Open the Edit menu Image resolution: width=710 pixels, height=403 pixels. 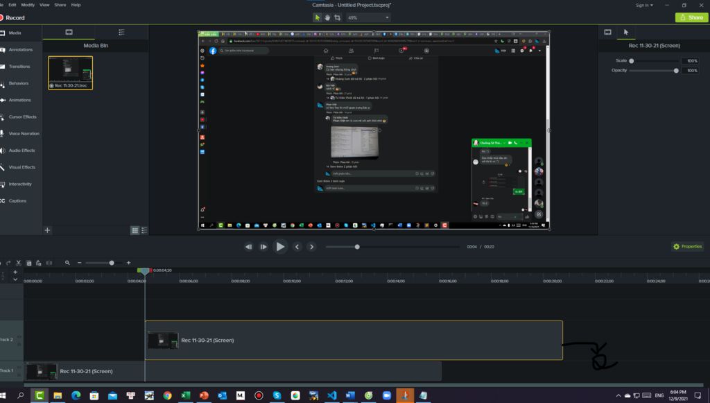(12, 5)
